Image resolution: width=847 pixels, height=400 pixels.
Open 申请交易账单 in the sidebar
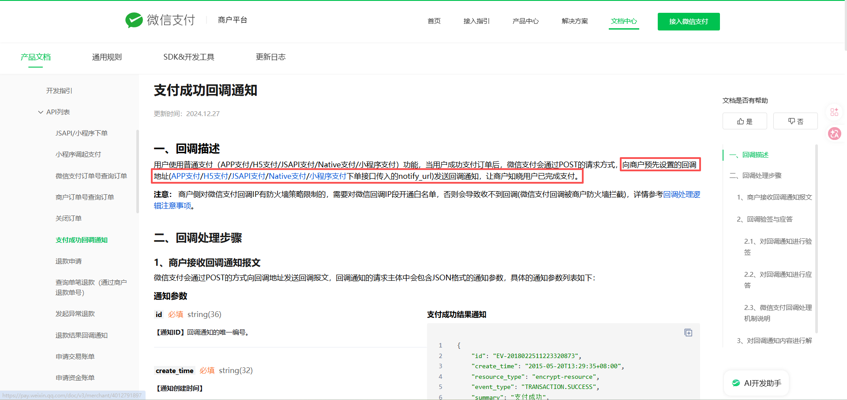pos(75,356)
